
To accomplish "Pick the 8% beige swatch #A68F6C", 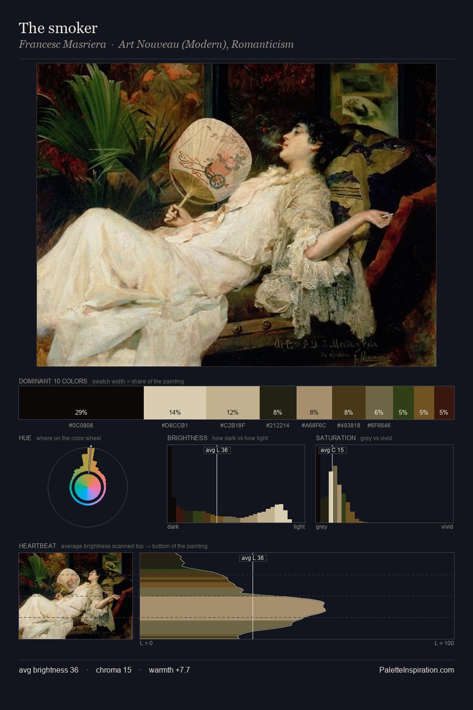I will [x=314, y=403].
